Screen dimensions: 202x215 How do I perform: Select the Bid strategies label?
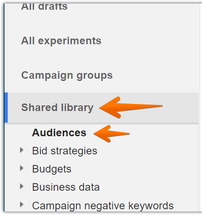(65, 151)
